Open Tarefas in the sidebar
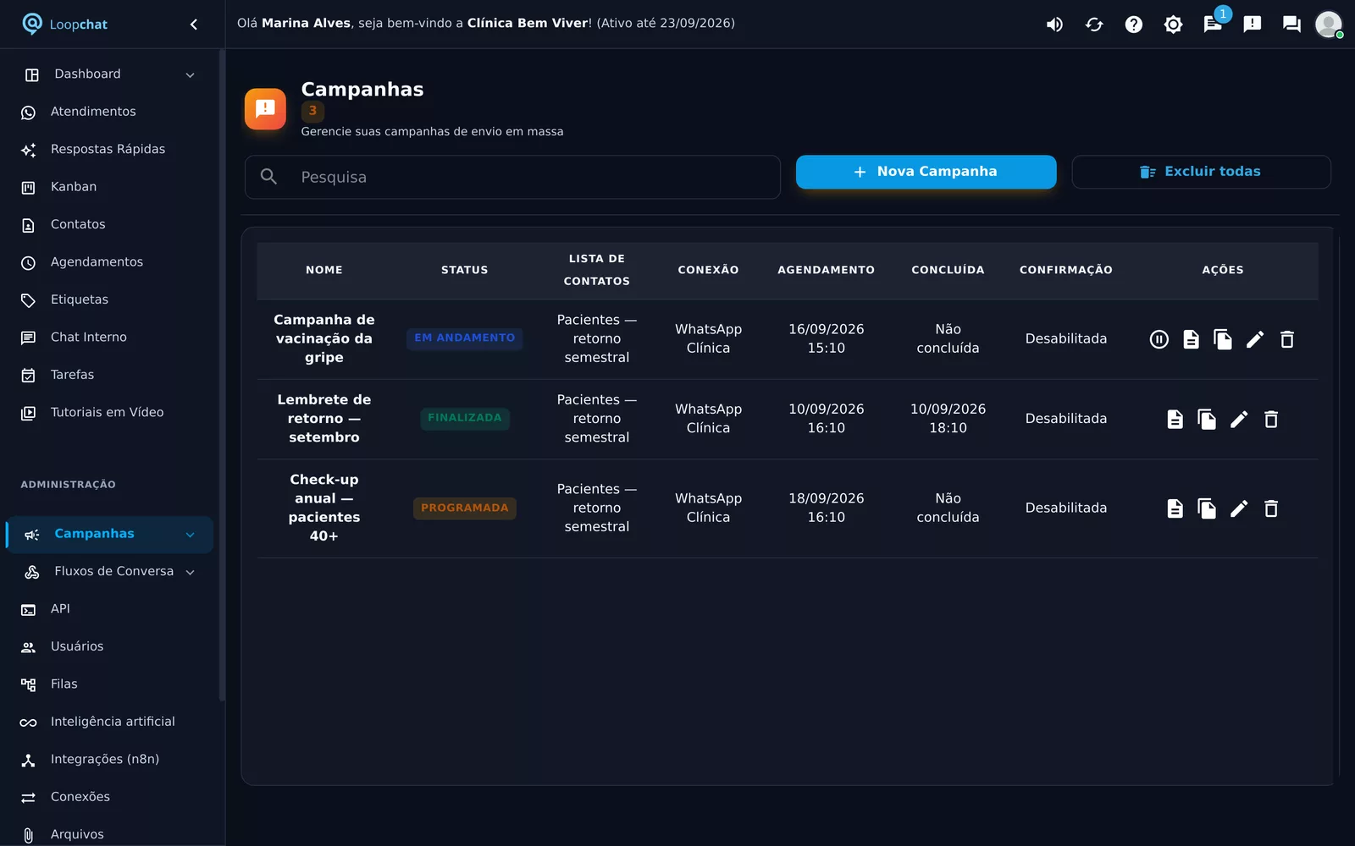This screenshot has height=846, width=1355. (110, 375)
